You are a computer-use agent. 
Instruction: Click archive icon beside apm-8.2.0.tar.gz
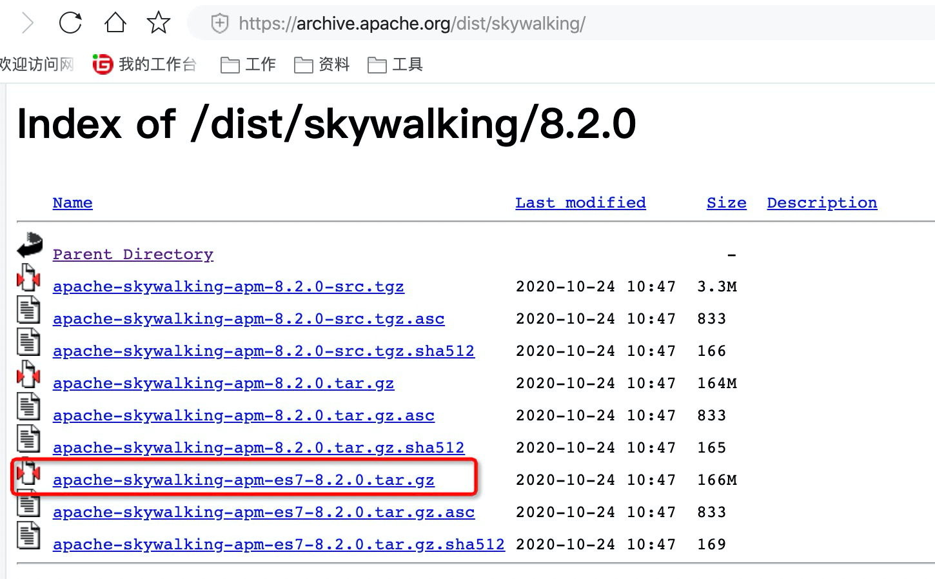28,374
